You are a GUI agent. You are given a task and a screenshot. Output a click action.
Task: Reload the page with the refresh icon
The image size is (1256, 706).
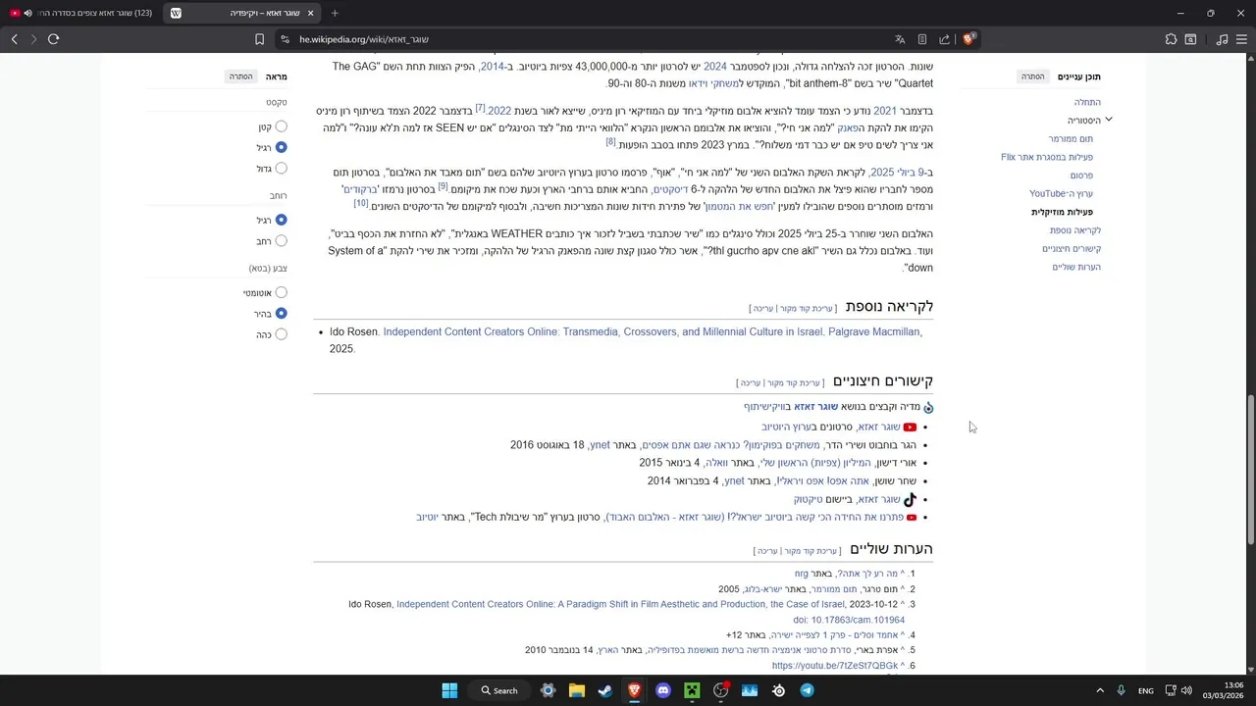pyautogui.click(x=53, y=39)
